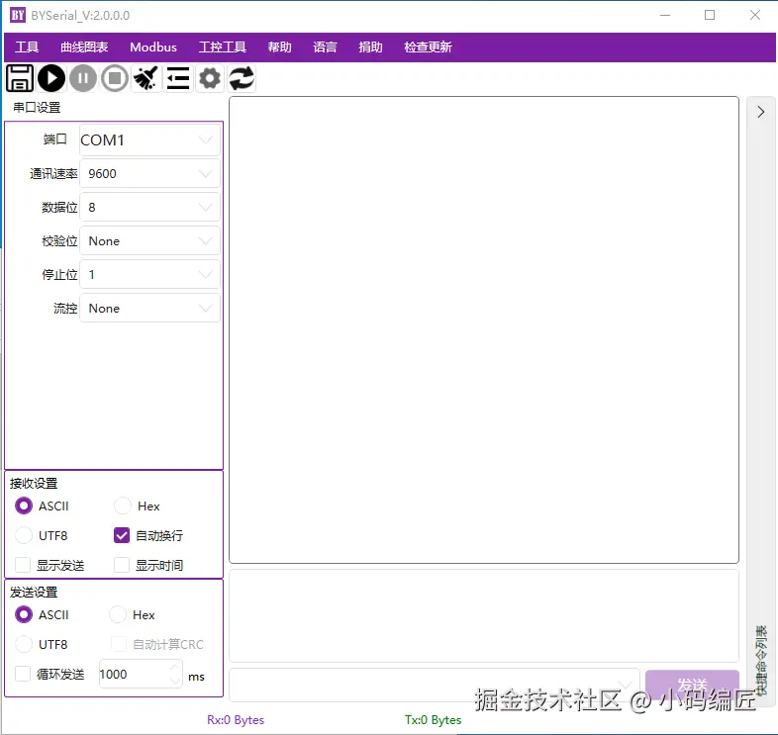Viewport: 778px width, 735px height.
Task: Click inside the receive display area
Action: pyautogui.click(x=484, y=329)
